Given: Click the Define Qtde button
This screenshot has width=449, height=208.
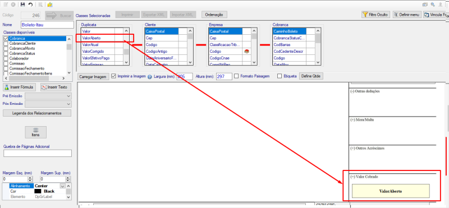Looking at the screenshot, I should click(x=311, y=76).
